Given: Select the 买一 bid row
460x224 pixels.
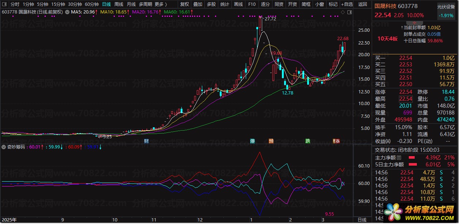Looking at the screenshot, I should [x=415, y=58].
